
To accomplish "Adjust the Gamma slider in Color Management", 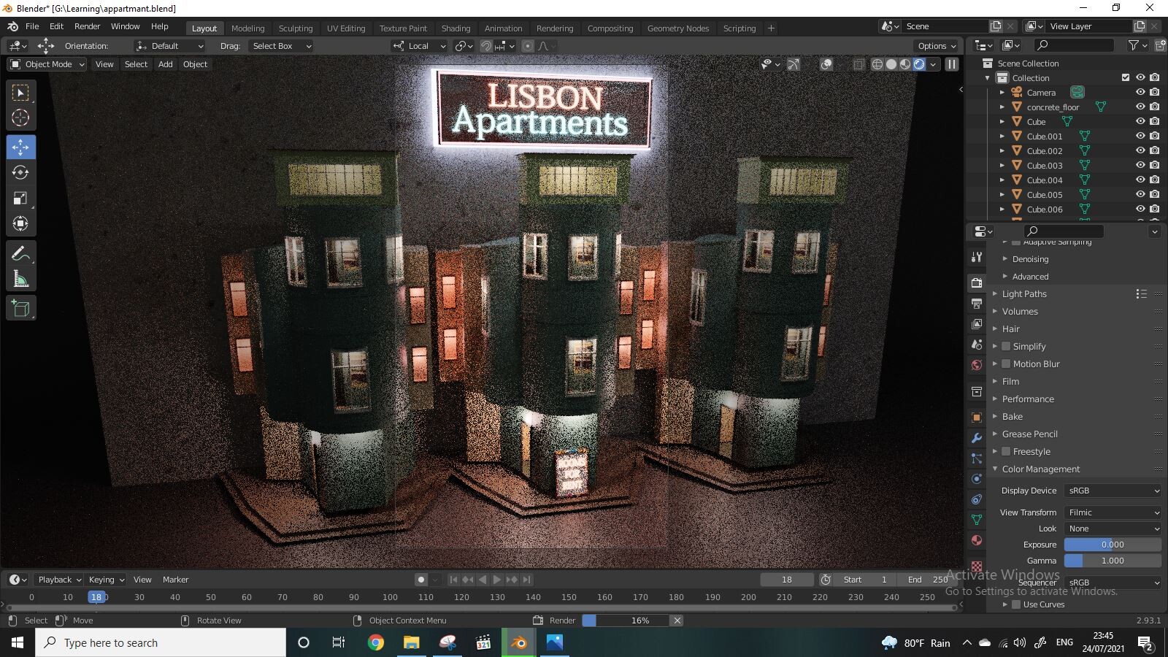I will click(x=1113, y=560).
